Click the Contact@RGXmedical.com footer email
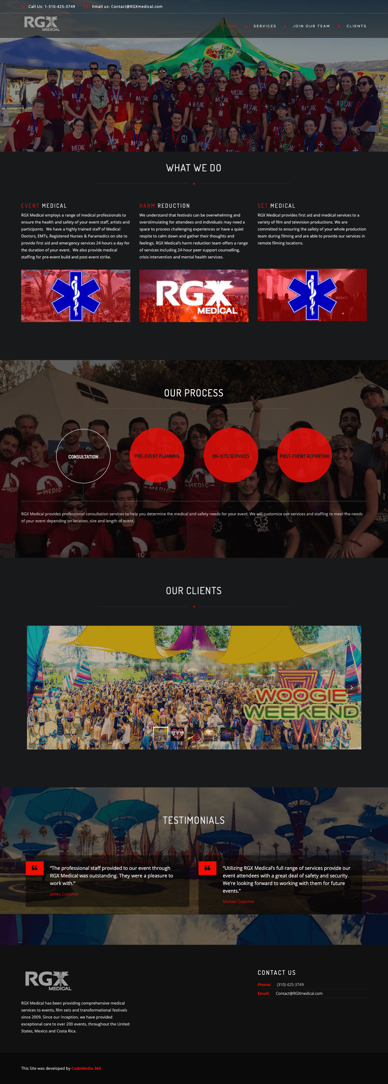The height and width of the screenshot is (1084, 388). point(299,993)
